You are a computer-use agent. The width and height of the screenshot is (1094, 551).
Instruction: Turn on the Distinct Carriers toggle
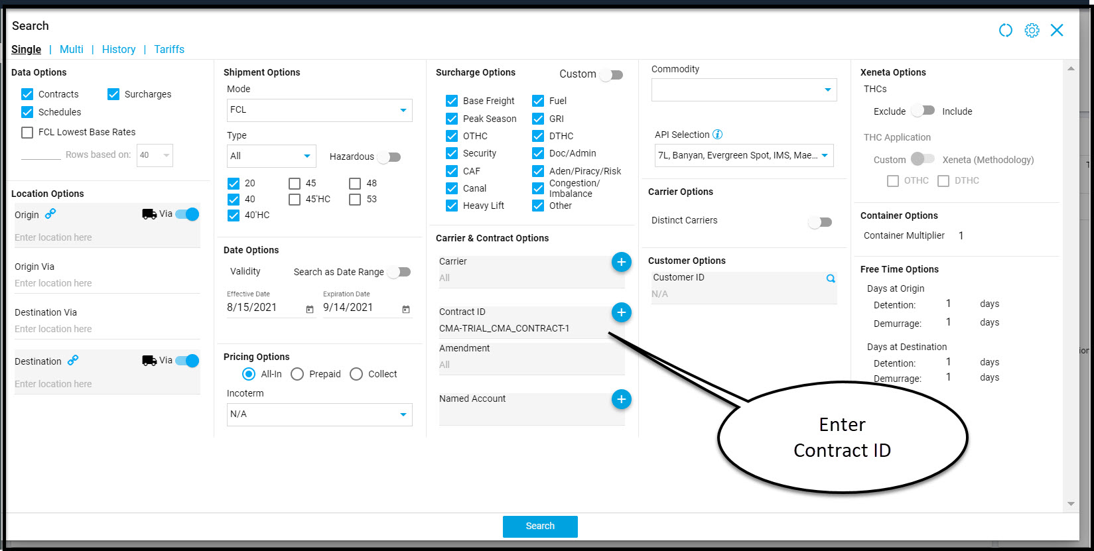pos(819,222)
